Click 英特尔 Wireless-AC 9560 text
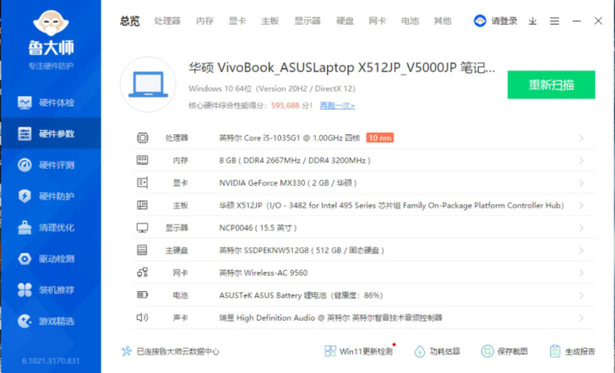The height and width of the screenshot is (373, 615). pyautogui.click(x=264, y=273)
